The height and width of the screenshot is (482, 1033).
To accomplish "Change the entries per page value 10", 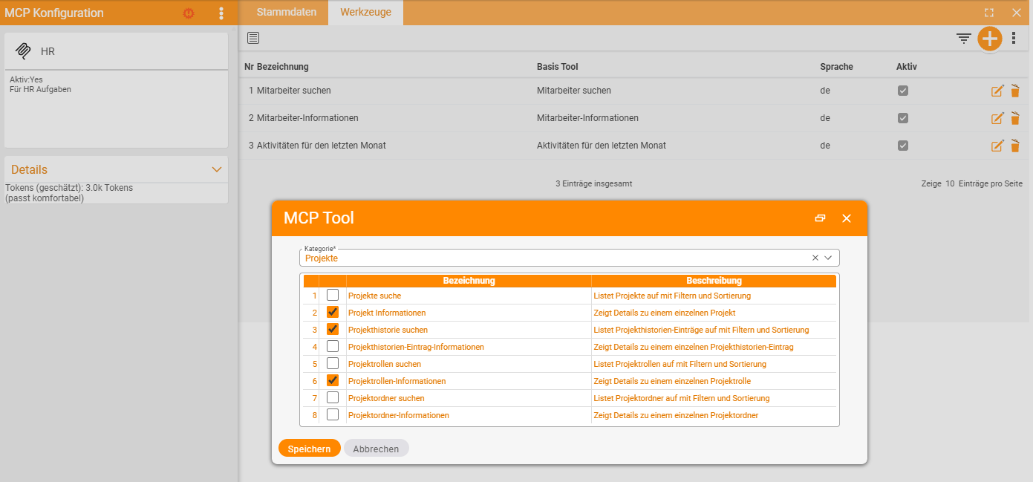I will 950,183.
